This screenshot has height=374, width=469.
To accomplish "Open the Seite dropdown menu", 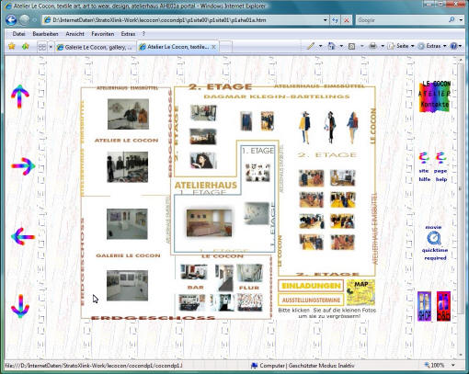I will click(401, 46).
